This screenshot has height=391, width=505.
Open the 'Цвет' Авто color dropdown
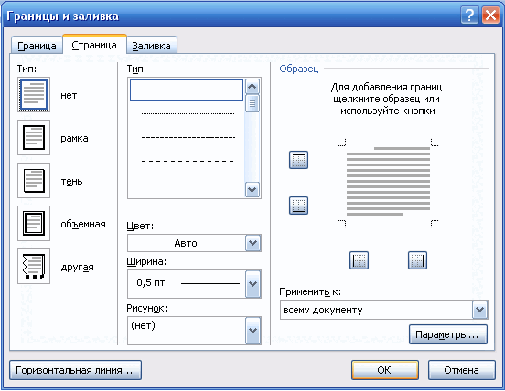tap(252, 243)
